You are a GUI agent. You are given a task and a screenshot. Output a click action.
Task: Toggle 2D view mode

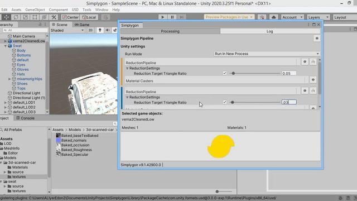click(x=90, y=30)
